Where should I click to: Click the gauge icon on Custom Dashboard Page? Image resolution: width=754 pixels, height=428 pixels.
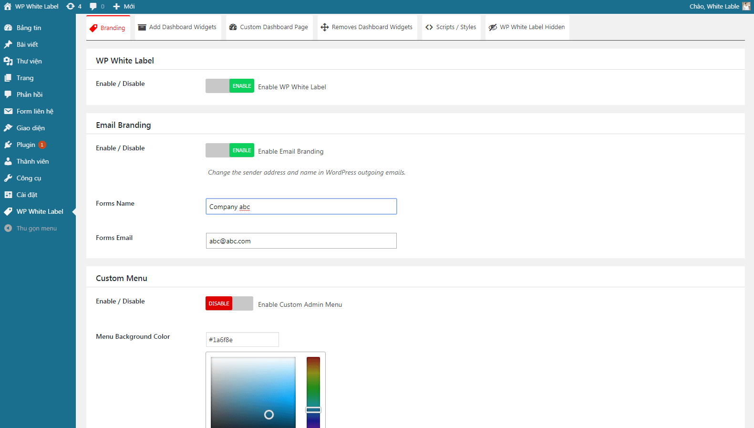pos(233,27)
